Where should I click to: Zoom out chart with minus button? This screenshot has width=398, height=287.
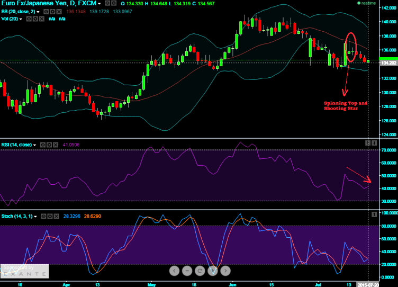(x=187, y=271)
